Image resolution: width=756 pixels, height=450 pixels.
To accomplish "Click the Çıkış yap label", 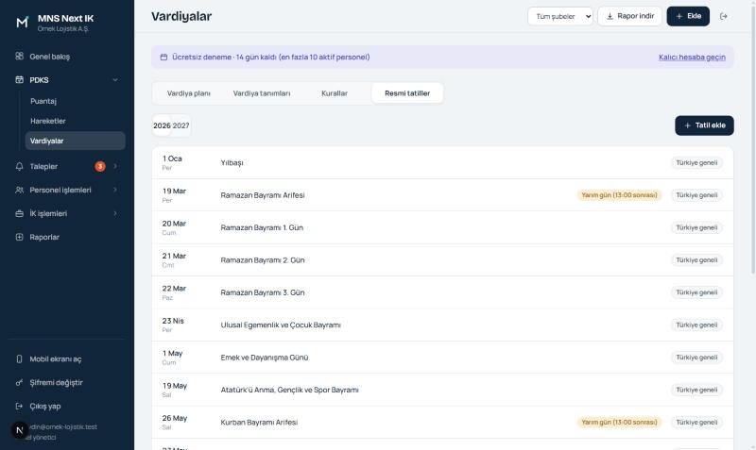I will [x=45, y=407].
